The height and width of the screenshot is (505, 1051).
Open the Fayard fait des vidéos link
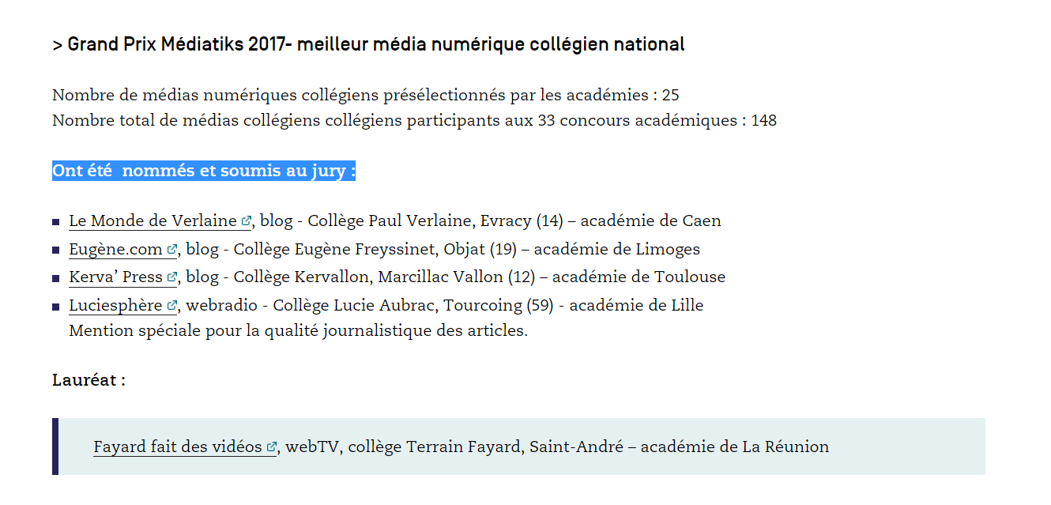[x=177, y=447]
